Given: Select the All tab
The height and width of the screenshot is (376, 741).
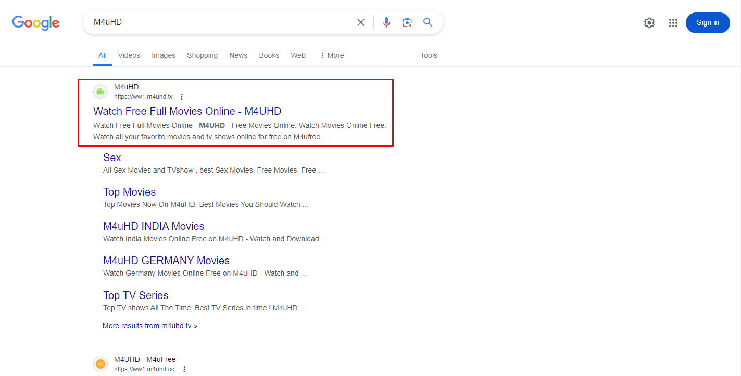Looking at the screenshot, I should tap(103, 55).
